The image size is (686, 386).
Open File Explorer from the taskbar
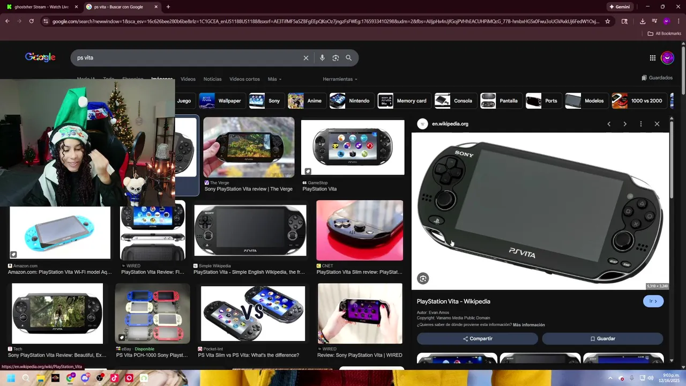[40, 378]
